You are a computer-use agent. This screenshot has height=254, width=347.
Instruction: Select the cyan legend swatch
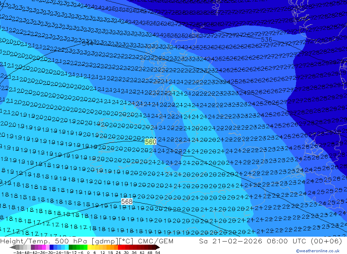67,247
